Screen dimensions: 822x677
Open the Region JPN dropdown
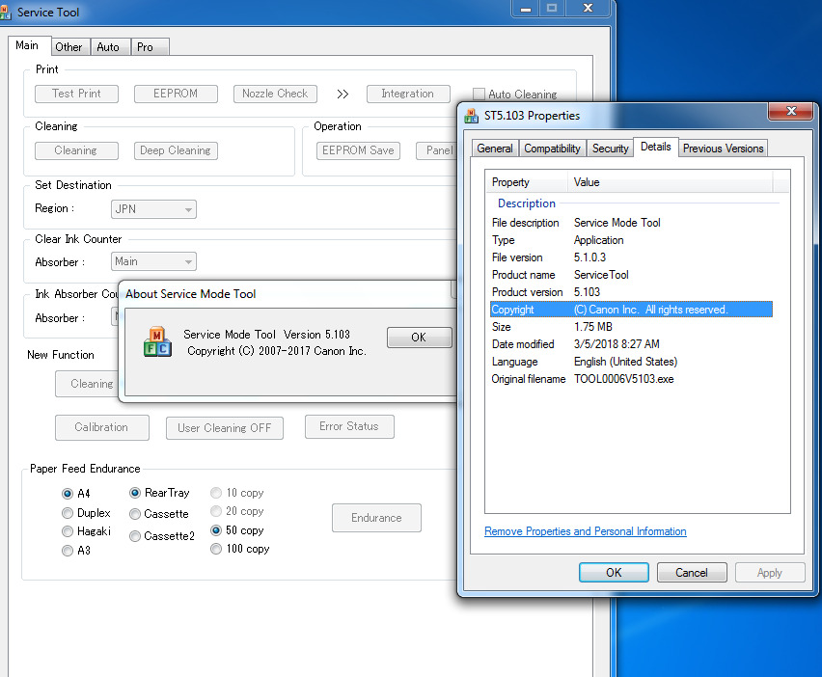coord(153,209)
